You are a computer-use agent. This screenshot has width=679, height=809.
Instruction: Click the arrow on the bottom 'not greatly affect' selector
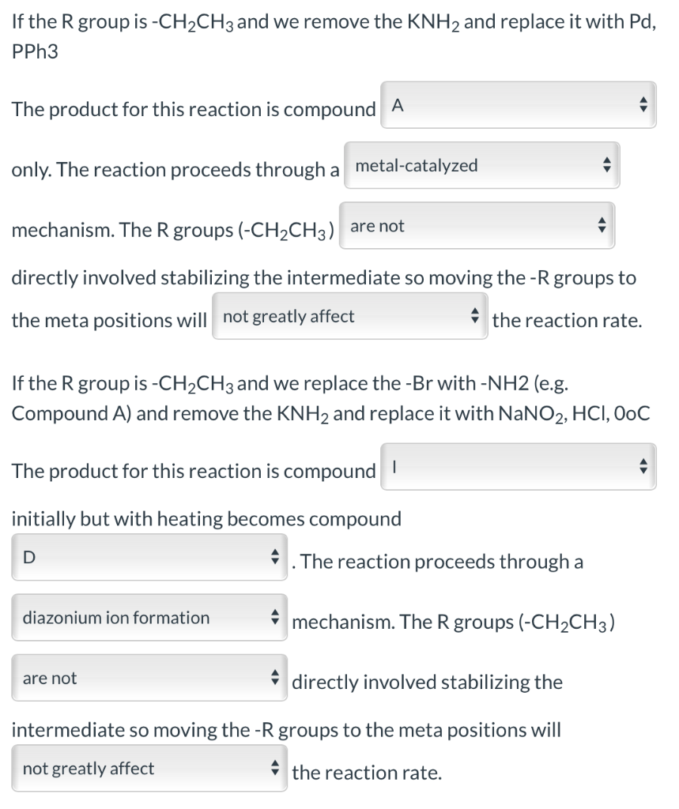click(x=274, y=766)
